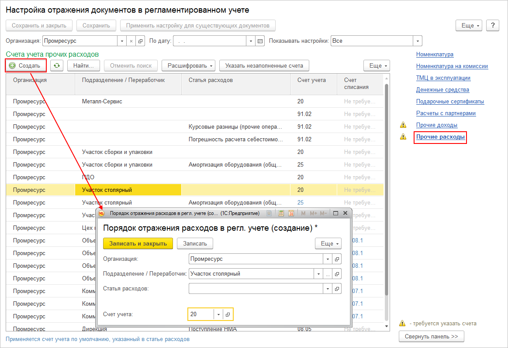Screen dimensions: 508x348
Task: Click the Создать button
Action: 26,66
